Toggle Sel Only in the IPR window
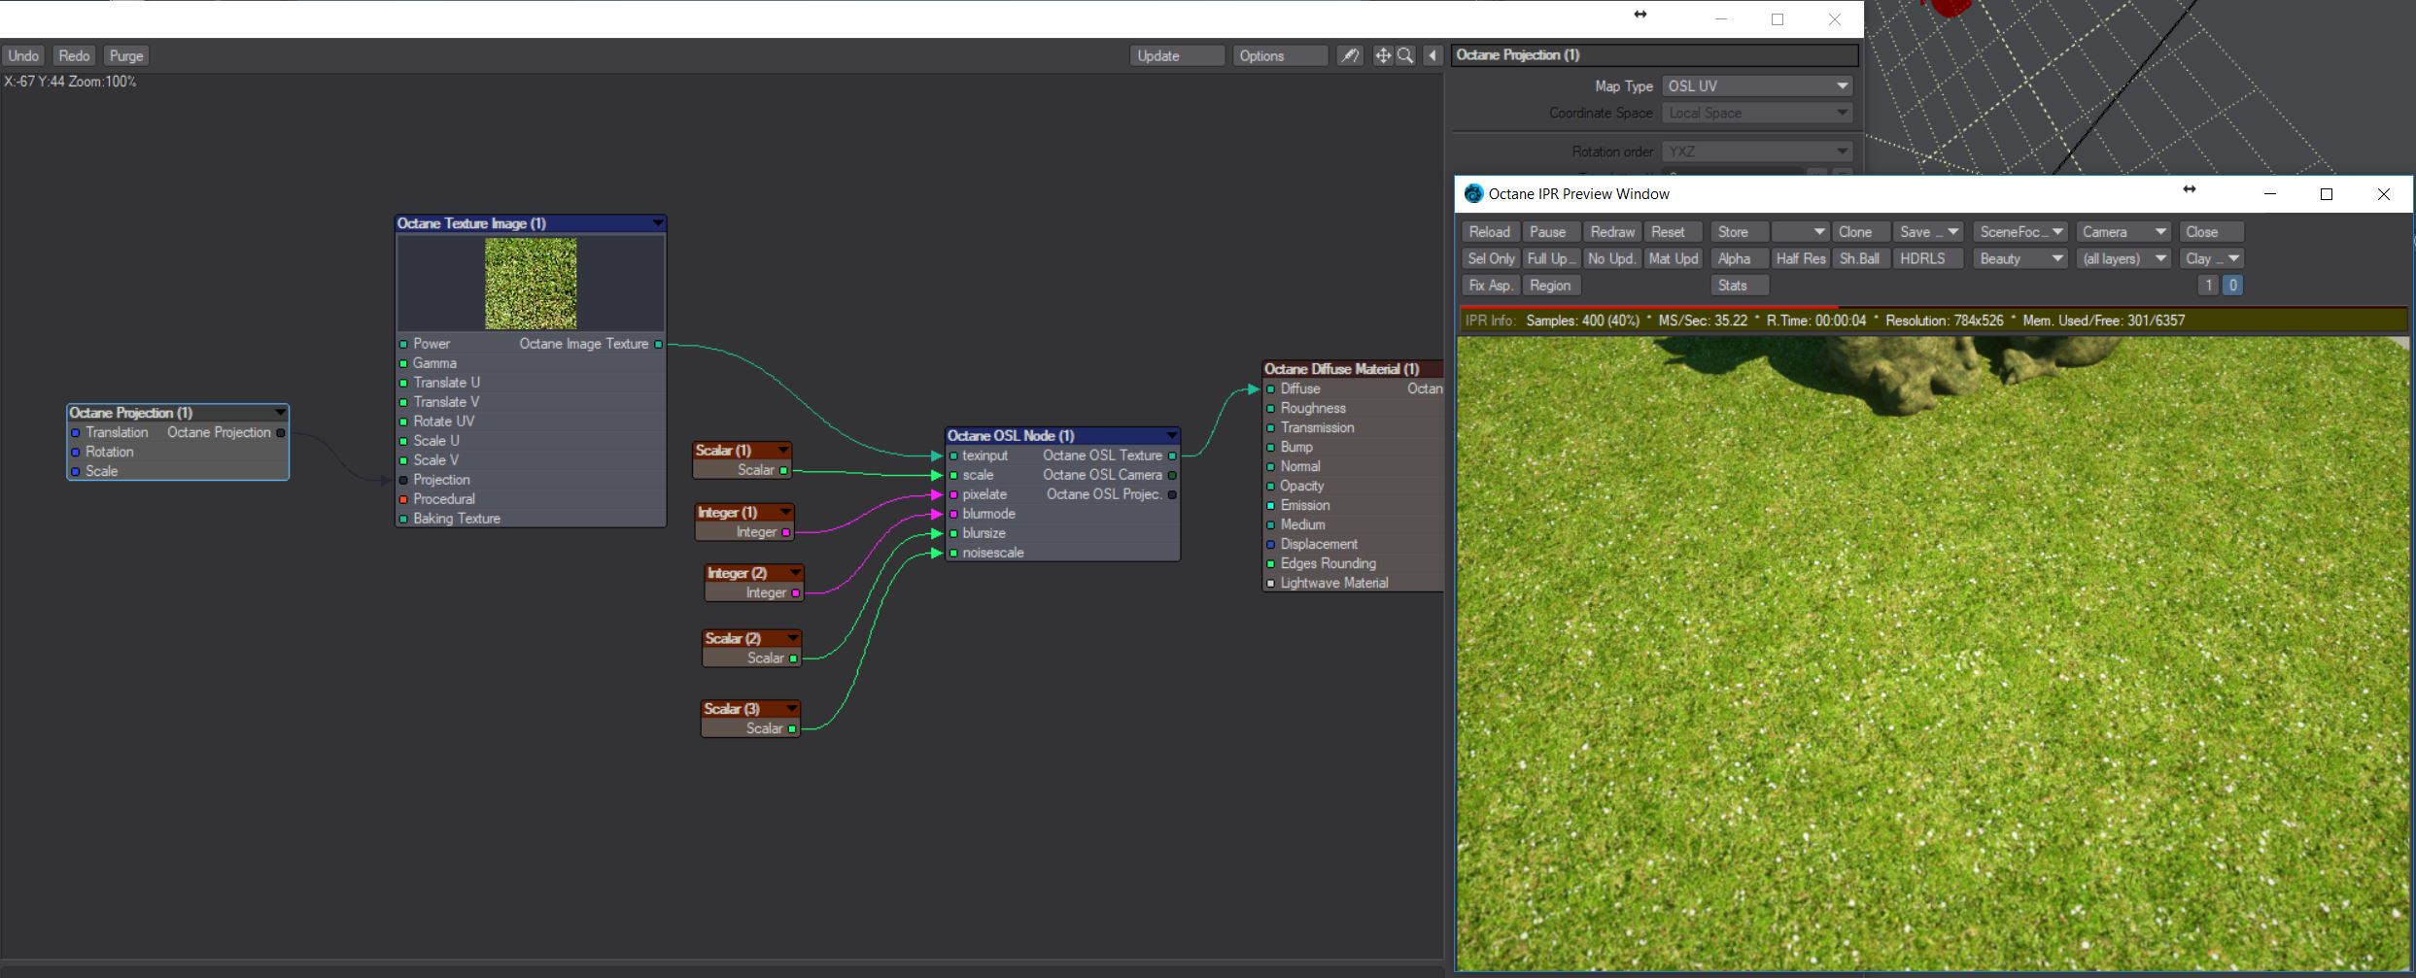Screen dimensions: 2416x978 coord(1491,258)
